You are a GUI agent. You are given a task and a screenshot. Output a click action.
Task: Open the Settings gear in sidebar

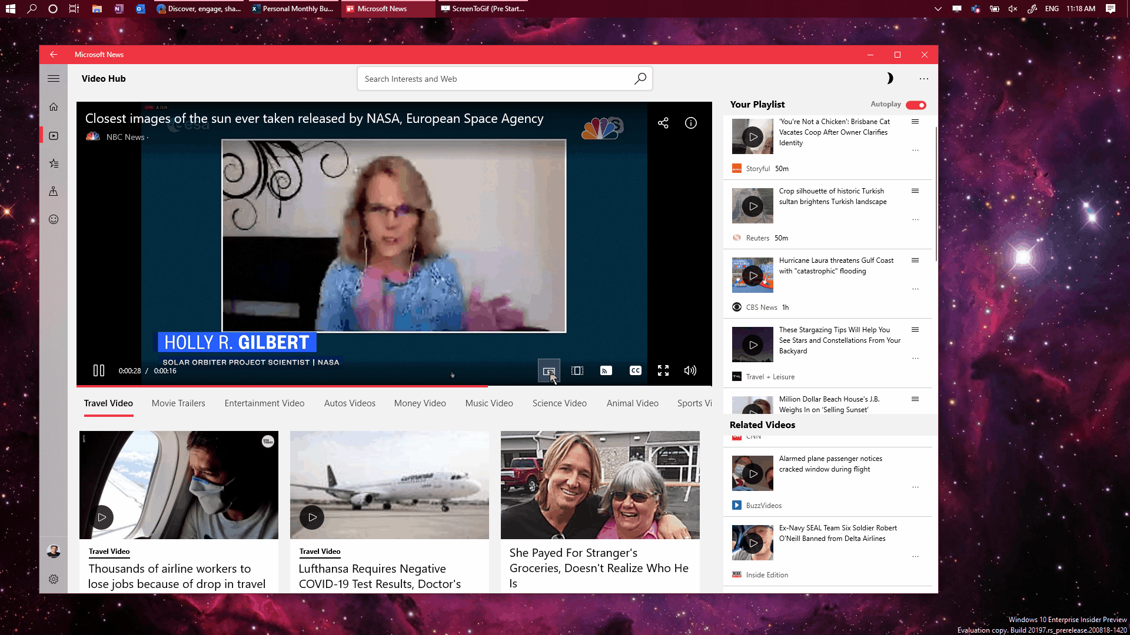point(54,579)
